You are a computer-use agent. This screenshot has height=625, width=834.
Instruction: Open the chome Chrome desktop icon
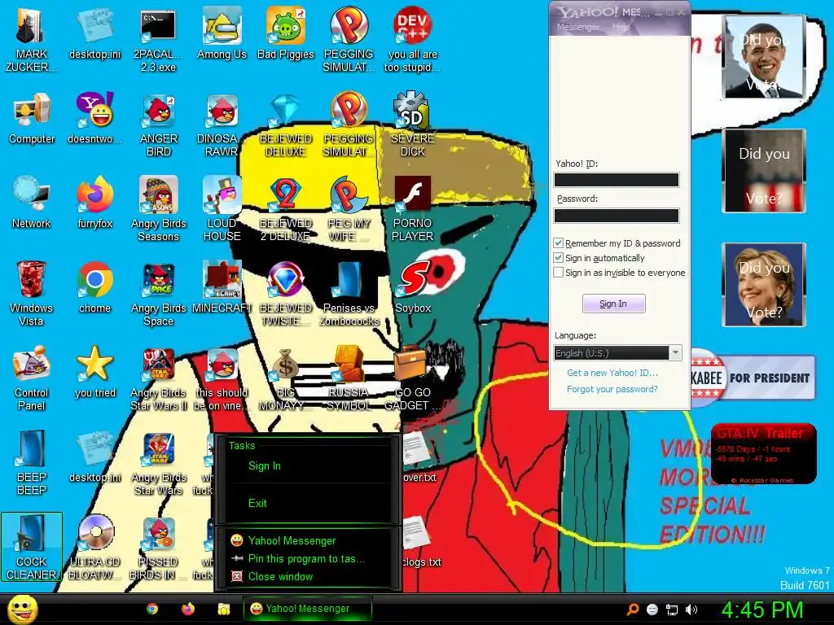click(95, 287)
